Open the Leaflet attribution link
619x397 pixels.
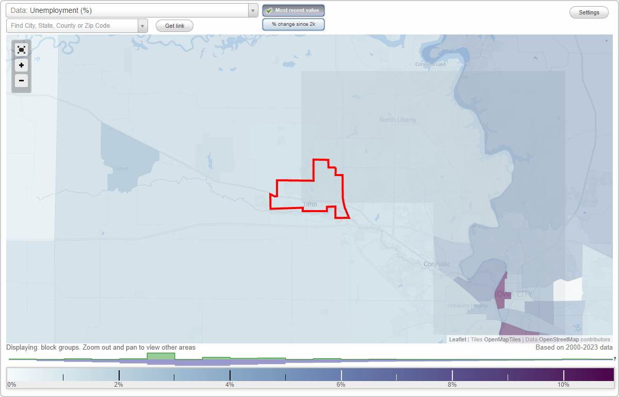click(458, 339)
